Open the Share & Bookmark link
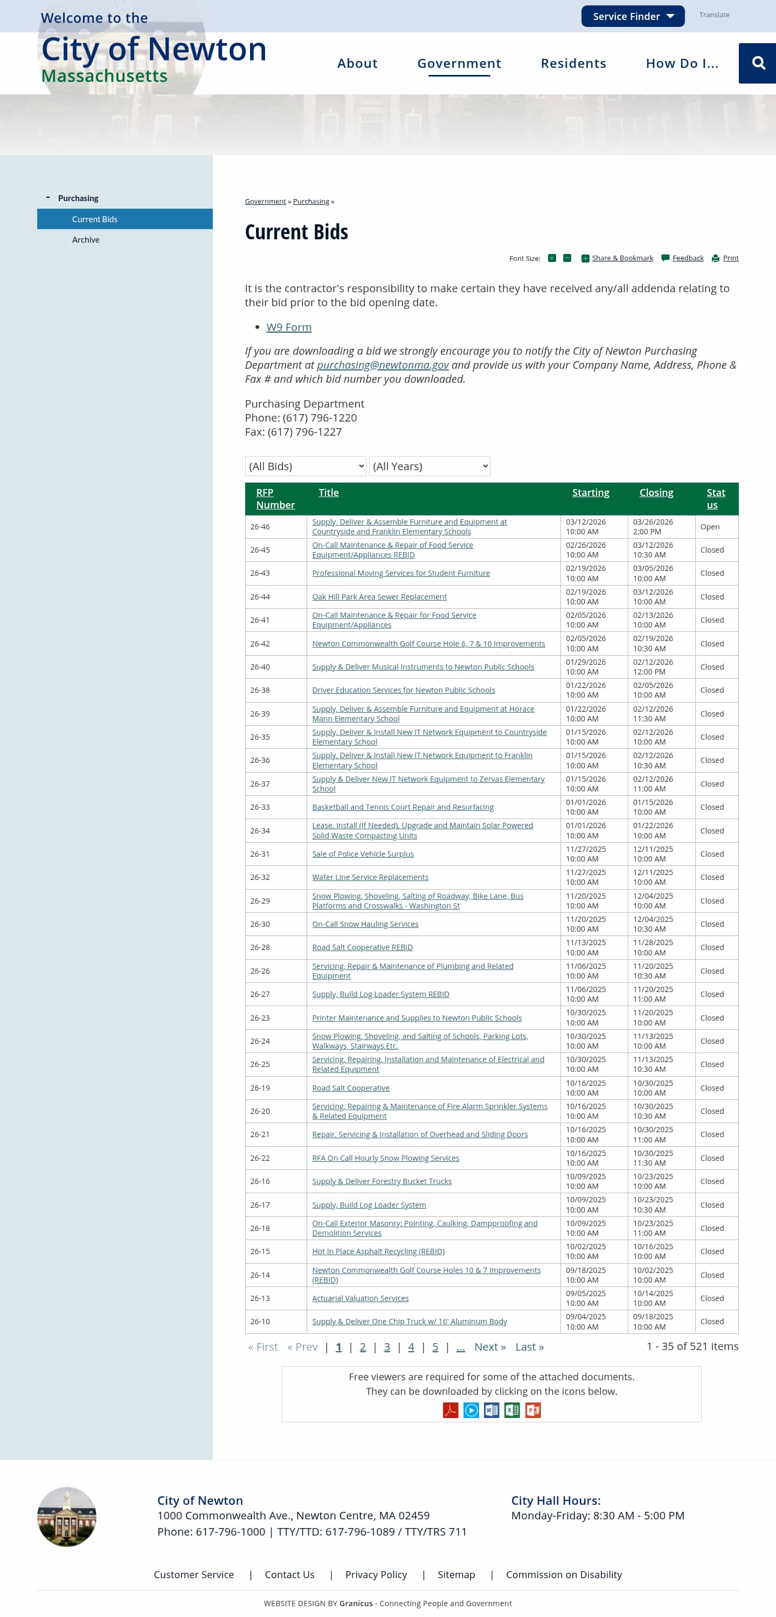The width and height of the screenshot is (776, 1617). [622, 258]
